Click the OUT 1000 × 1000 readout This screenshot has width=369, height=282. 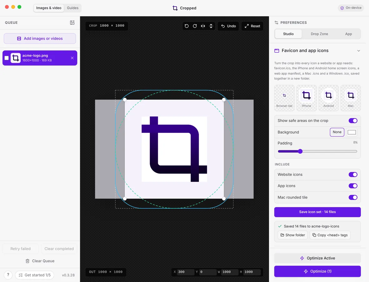[x=106, y=272]
